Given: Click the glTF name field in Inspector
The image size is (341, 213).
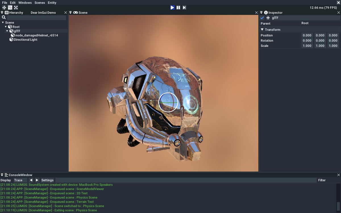Looking at the screenshot, I should (305, 18).
